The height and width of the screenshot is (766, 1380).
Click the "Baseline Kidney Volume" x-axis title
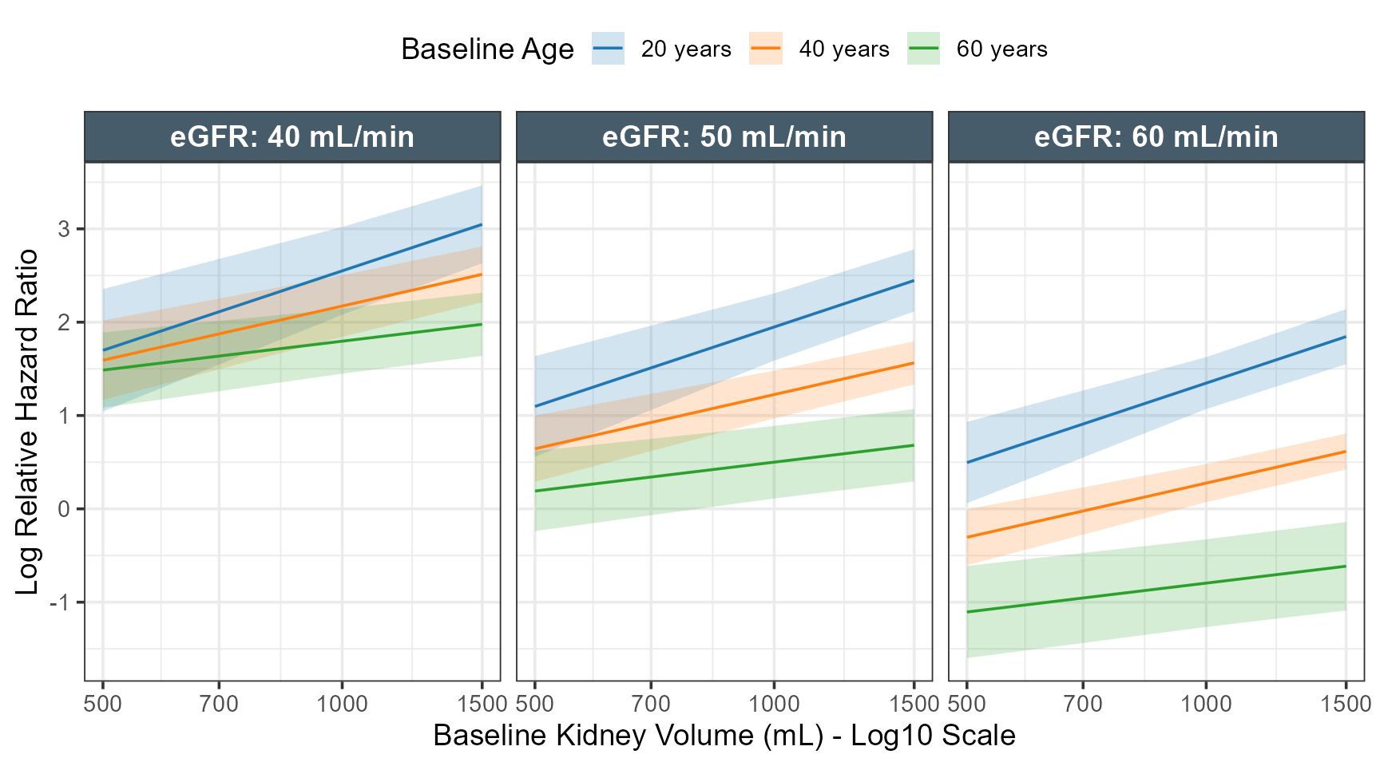coord(724,735)
